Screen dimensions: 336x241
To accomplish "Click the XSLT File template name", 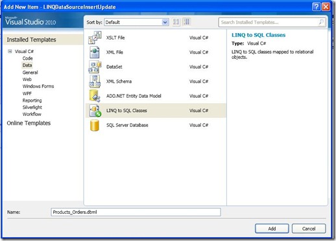I will [x=115, y=38].
